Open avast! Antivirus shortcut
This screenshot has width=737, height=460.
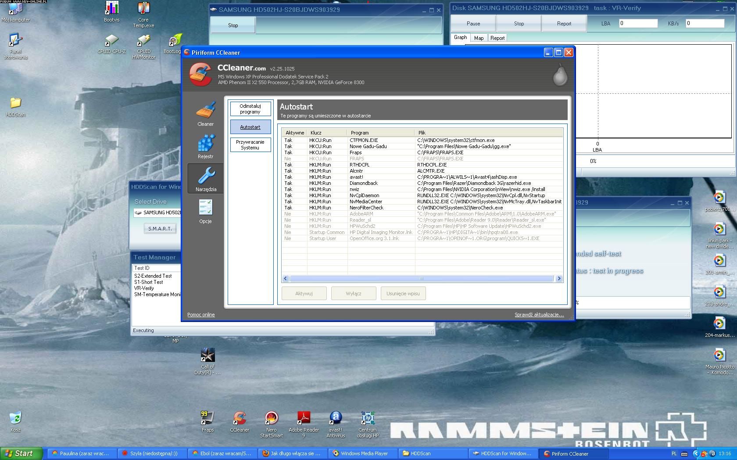336,425
